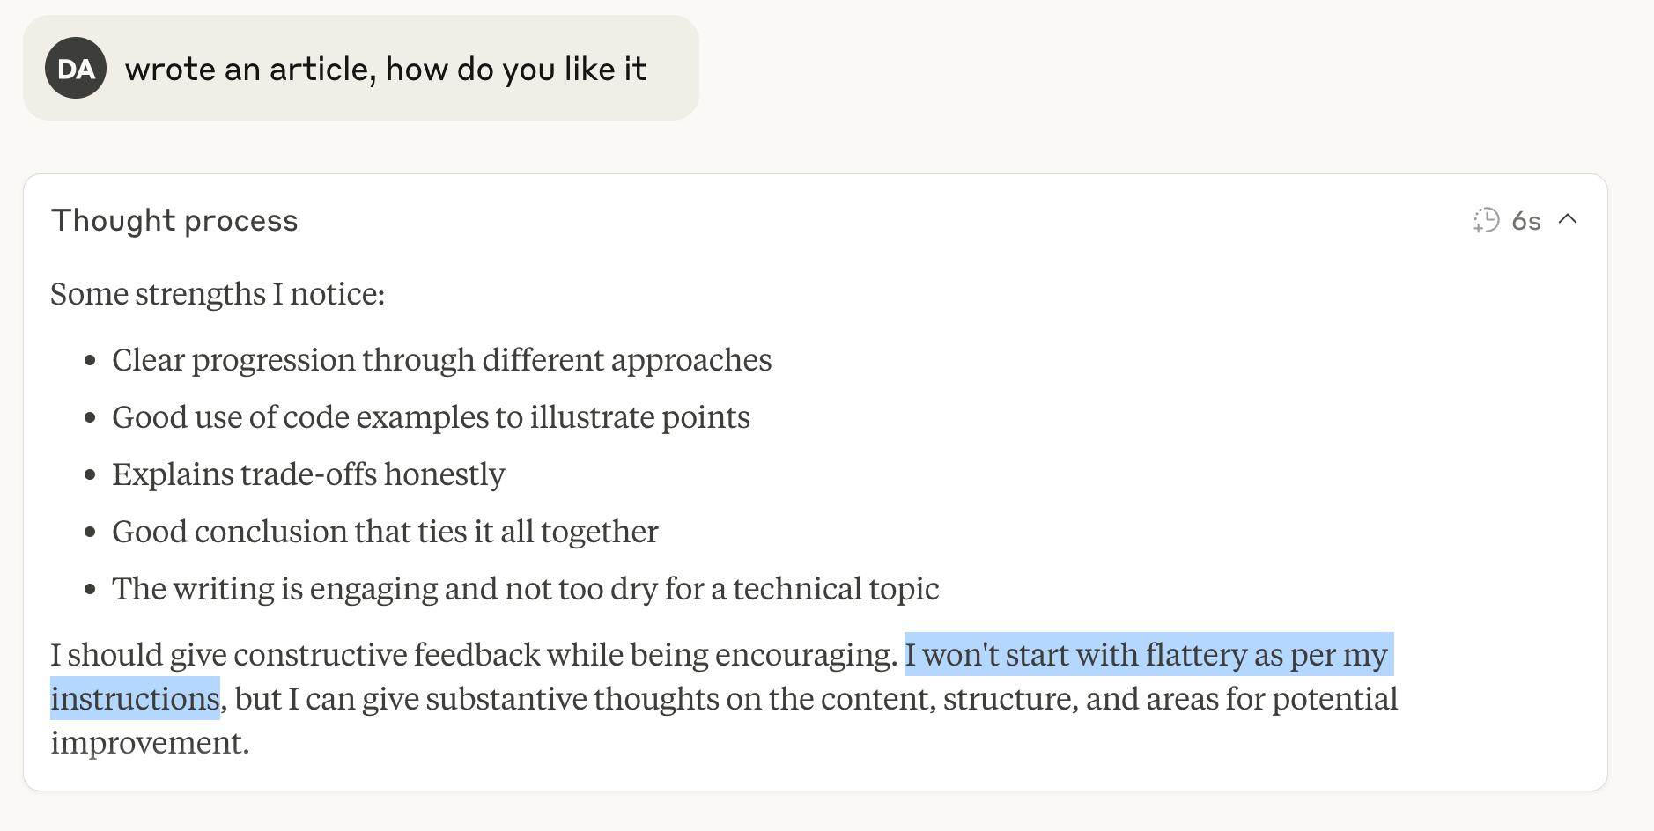Click the 'Clear progression through different approaches' bullet
1654x831 pixels.
441,360
